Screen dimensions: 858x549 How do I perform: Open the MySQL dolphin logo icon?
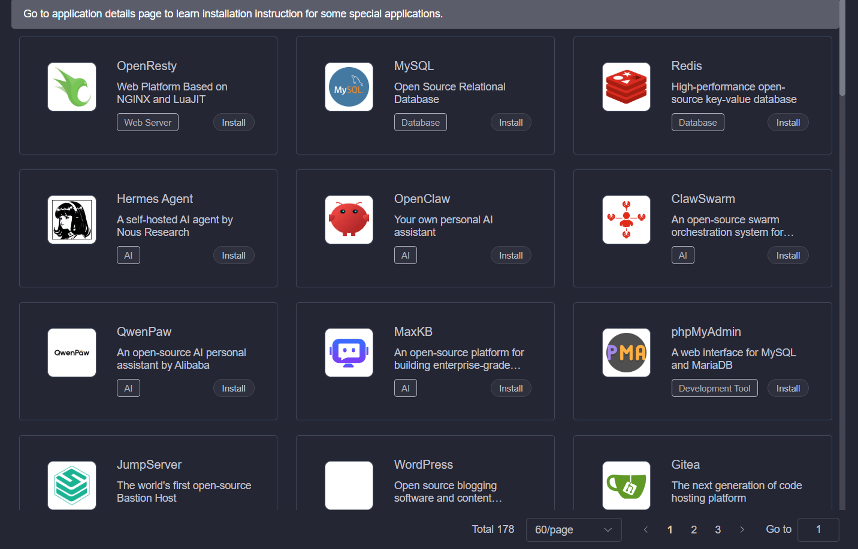pyautogui.click(x=349, y=87)
